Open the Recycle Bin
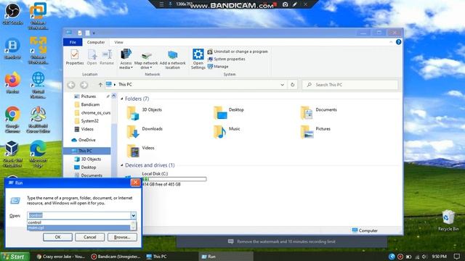The image size is (465, 261). click(448, 220)
